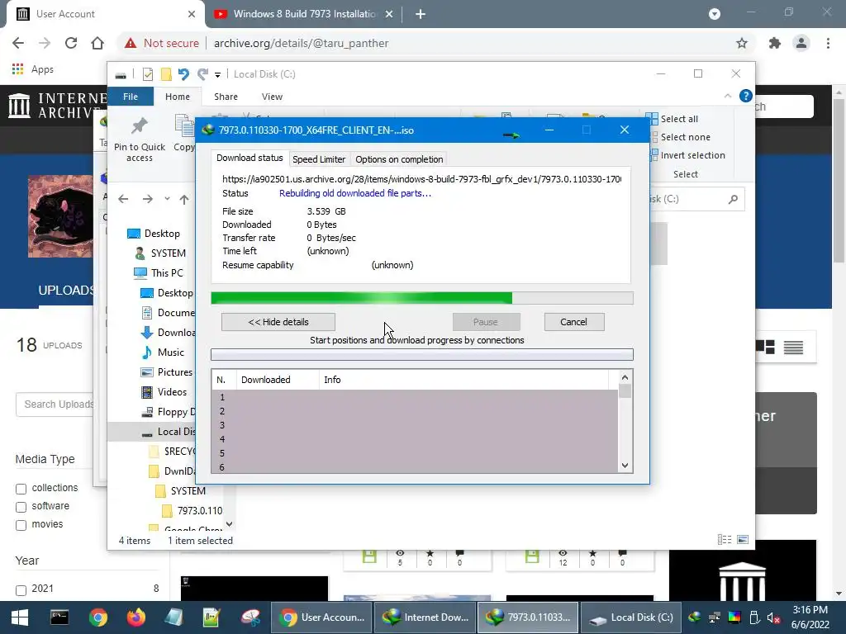The image size is (846, 634).
Task: Click the scroll down arrow in connections list
Action: click(625, 466)
